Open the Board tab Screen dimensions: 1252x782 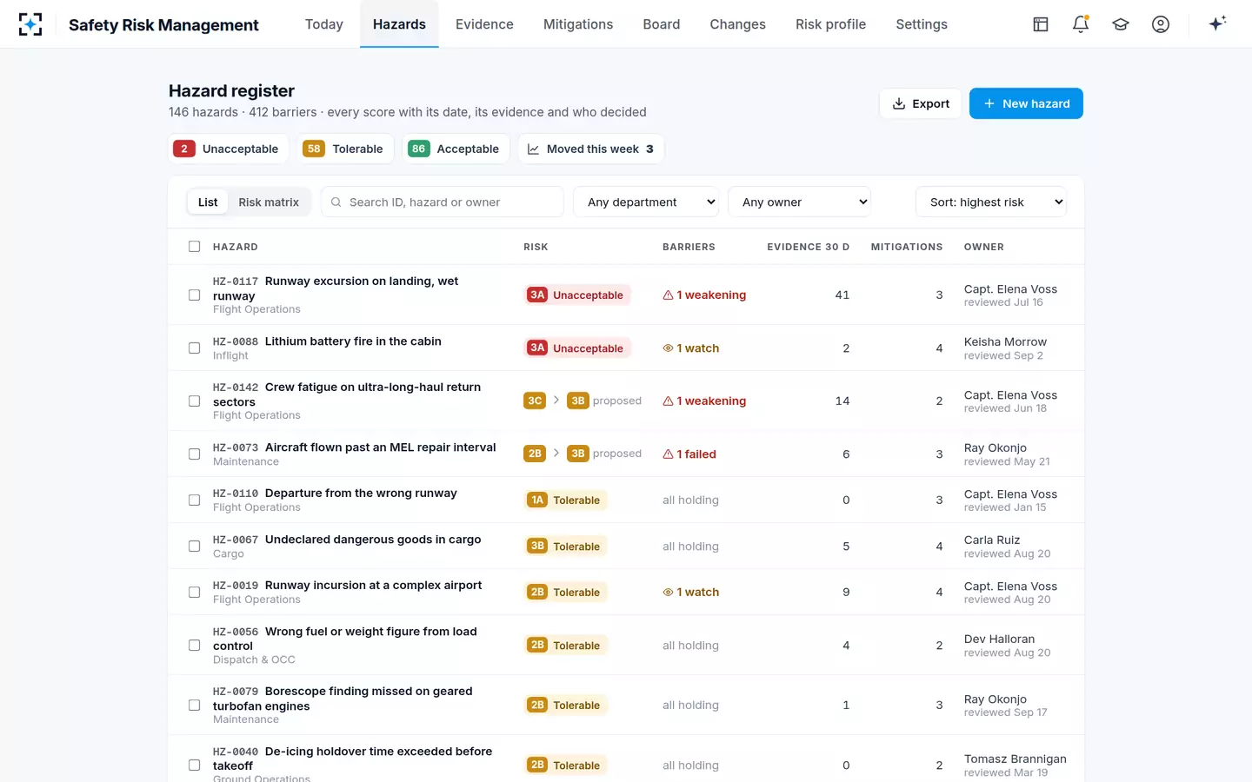coord(662,24)
